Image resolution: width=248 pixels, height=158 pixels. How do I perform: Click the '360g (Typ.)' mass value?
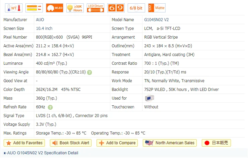pyautogui.click(x=47, y=98)
